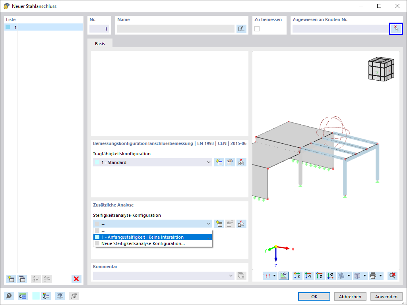Click the Nr. field showing 1
Screen dimensions: 407x305
(99, 29)
